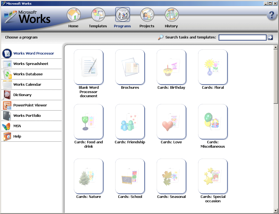This screenshot has height=214, width=279.
Task: Open the History hourglass icon
Action: [172, 15]
